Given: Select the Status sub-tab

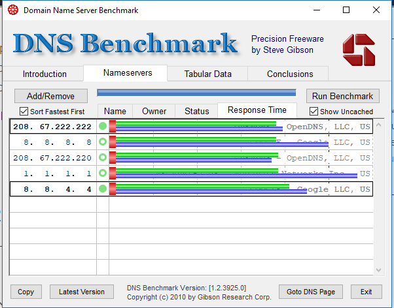Looking at the screenshot, I should [197, 111].
